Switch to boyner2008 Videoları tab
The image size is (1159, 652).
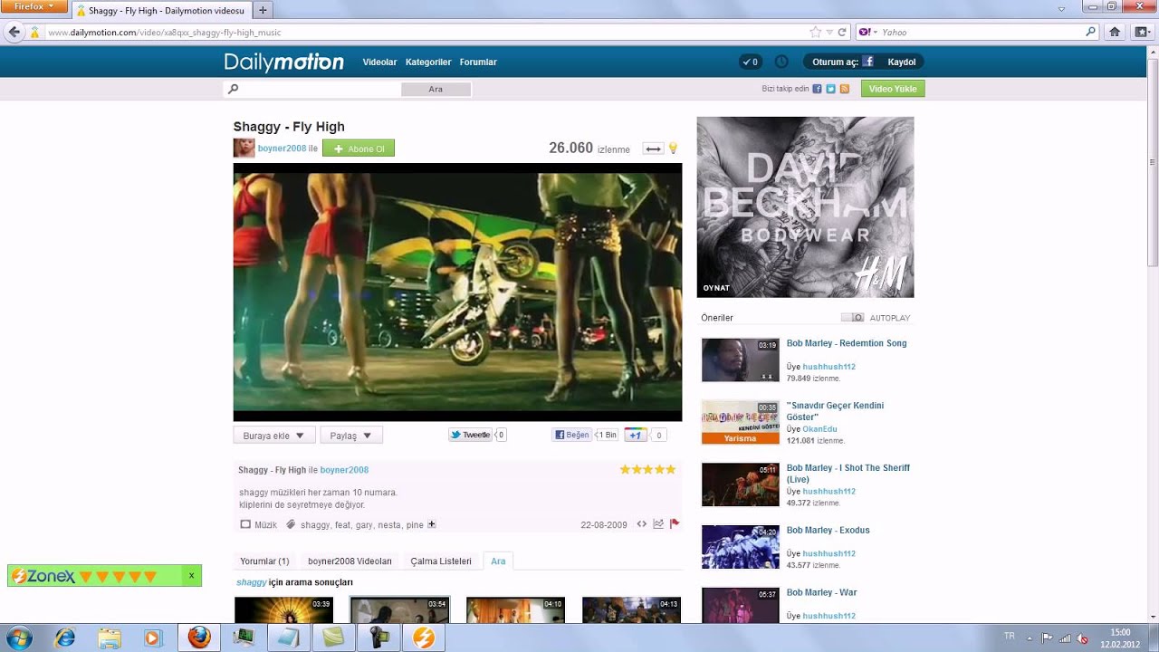click(350, 561)
